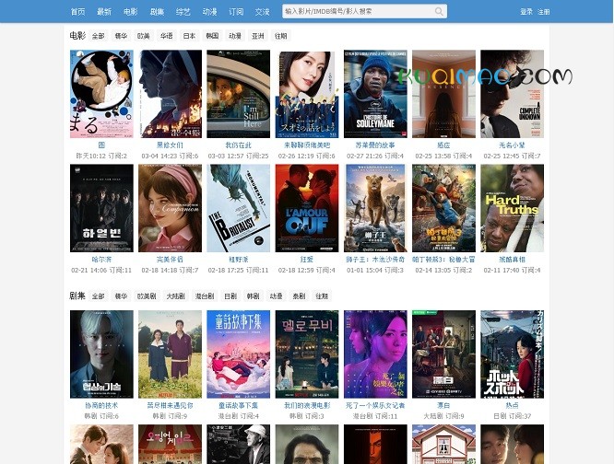Open the Hard Truths poster
This screenshot has height=464, width=614.
coord(513,208)
